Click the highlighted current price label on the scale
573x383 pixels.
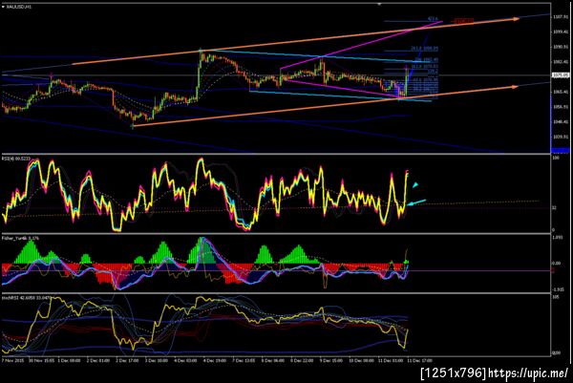pyautogui.click(x=561, y=75)
